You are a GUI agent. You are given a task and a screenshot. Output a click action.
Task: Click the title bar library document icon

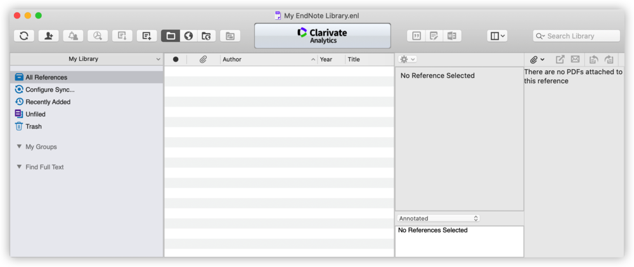tap(278, 16)
